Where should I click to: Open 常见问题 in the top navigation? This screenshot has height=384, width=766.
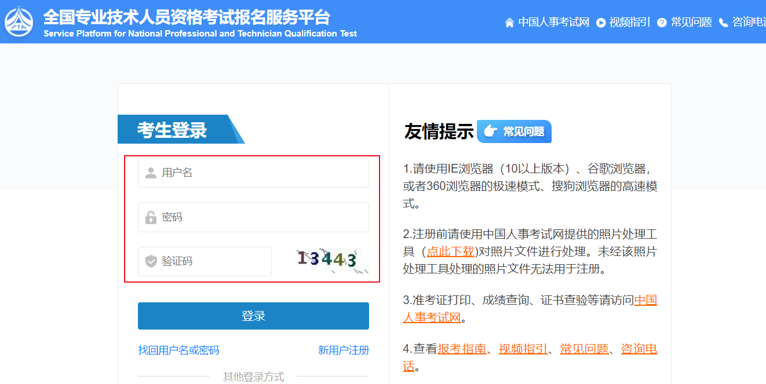[x=691, y=22]
